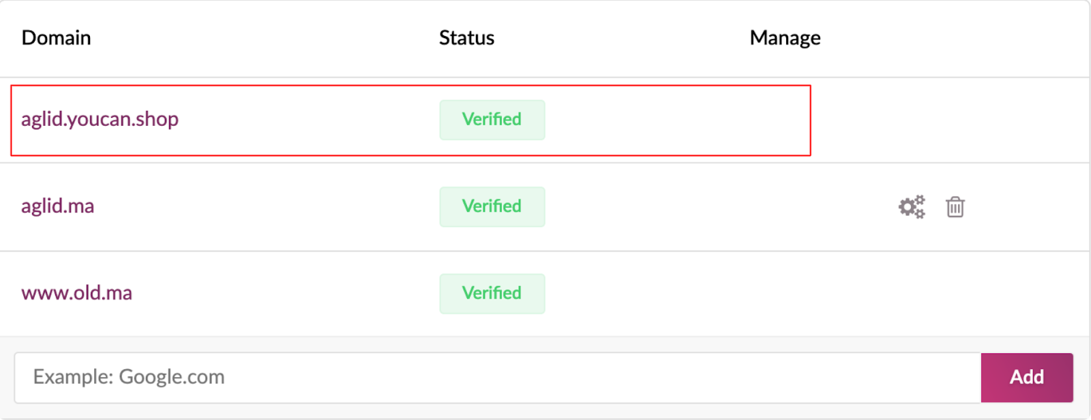1091x420 pixels.
Task: Select the red-outlined aglid.youcan.shop row
Action: [x=410, y=120]
